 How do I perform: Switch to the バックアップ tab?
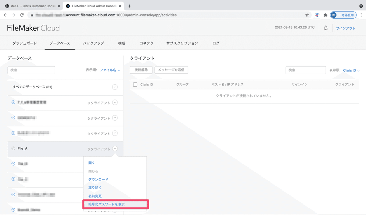(93, 43)
